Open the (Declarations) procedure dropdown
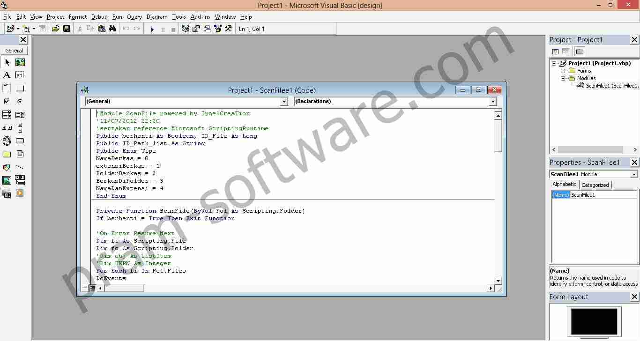The image size is (640, 341). (493, 102)
